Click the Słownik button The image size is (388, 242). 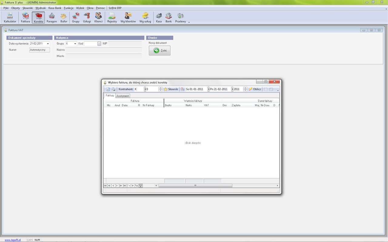[171, 89]
